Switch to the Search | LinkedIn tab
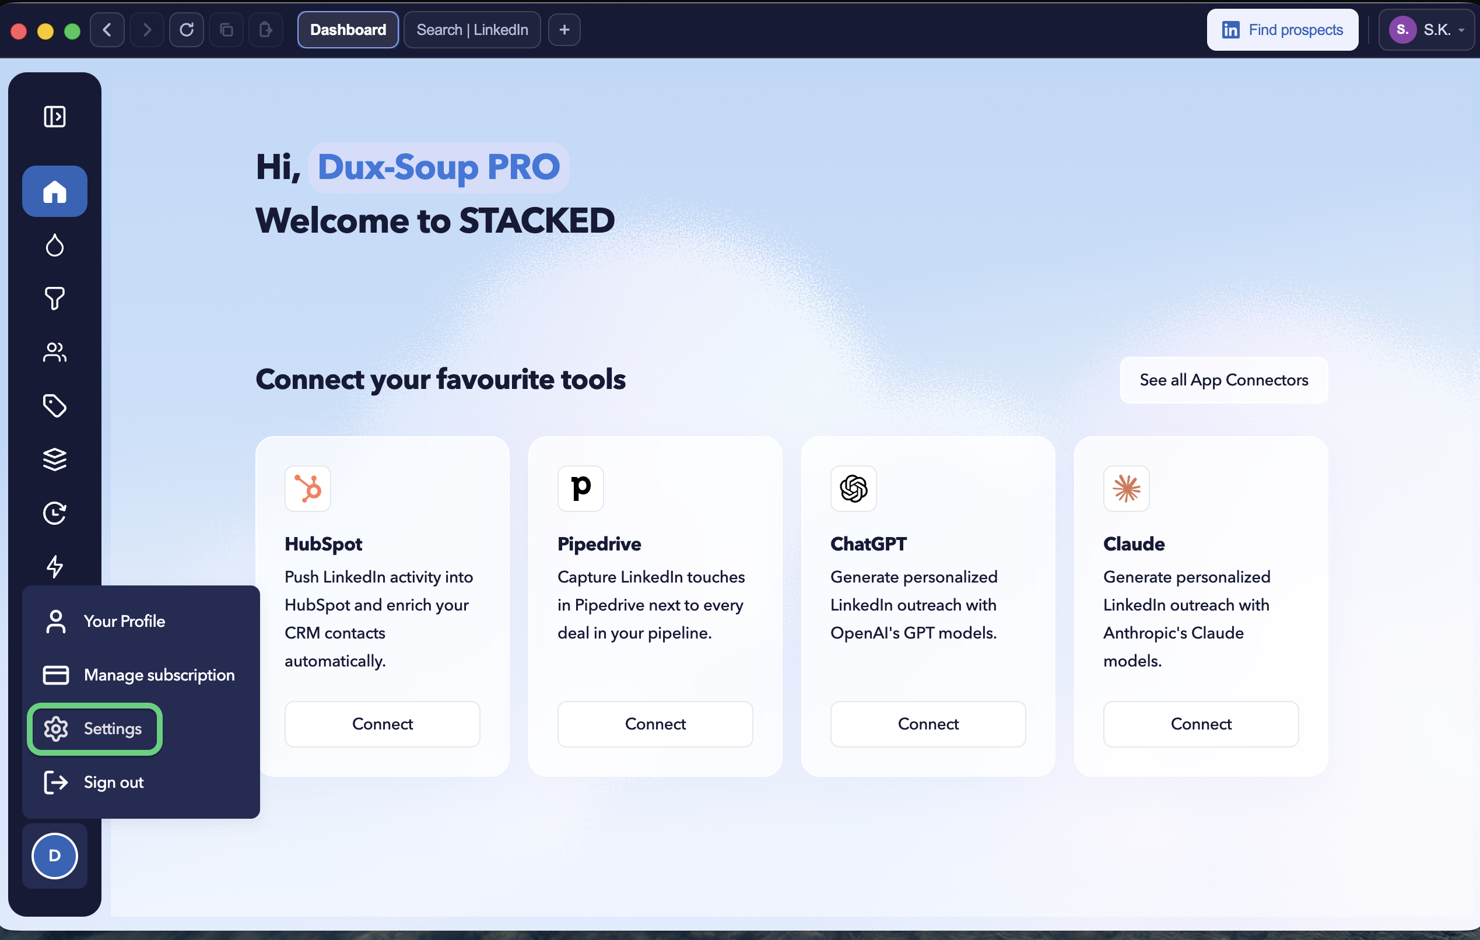The height and width of the screenshot is (940, 1480). tap(472, 30)
